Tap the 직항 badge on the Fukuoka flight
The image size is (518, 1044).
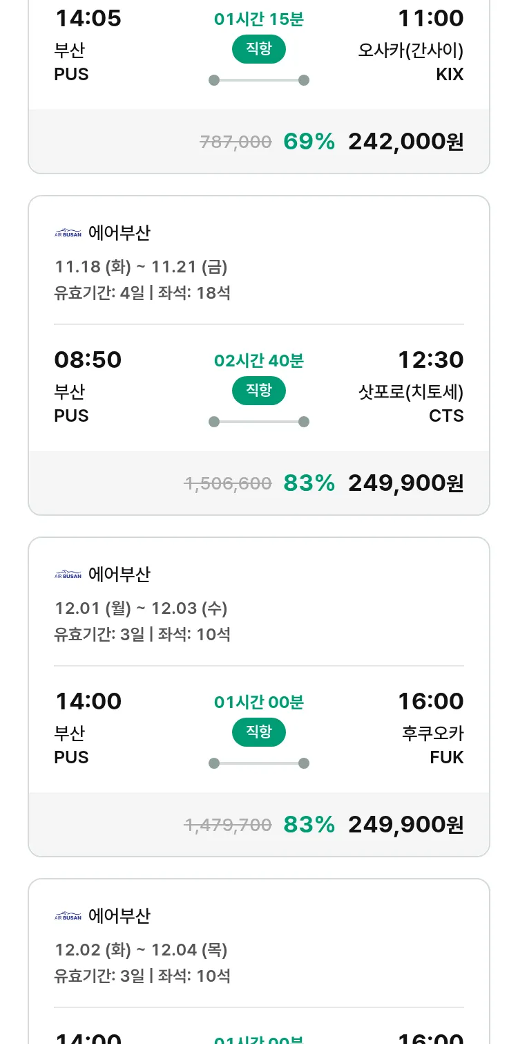(x=259, y=732)
